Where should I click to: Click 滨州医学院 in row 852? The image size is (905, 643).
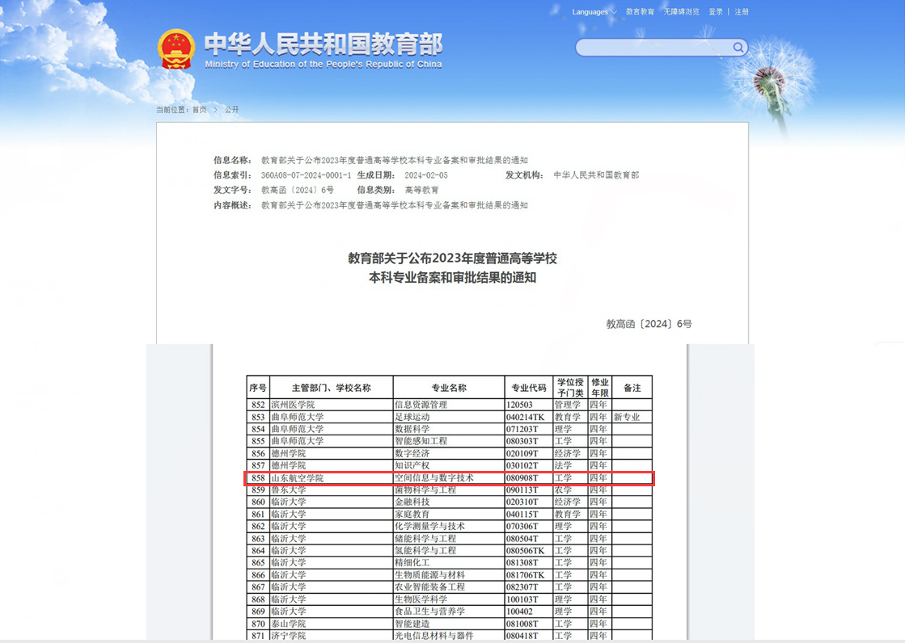click(x=294, y=405)
